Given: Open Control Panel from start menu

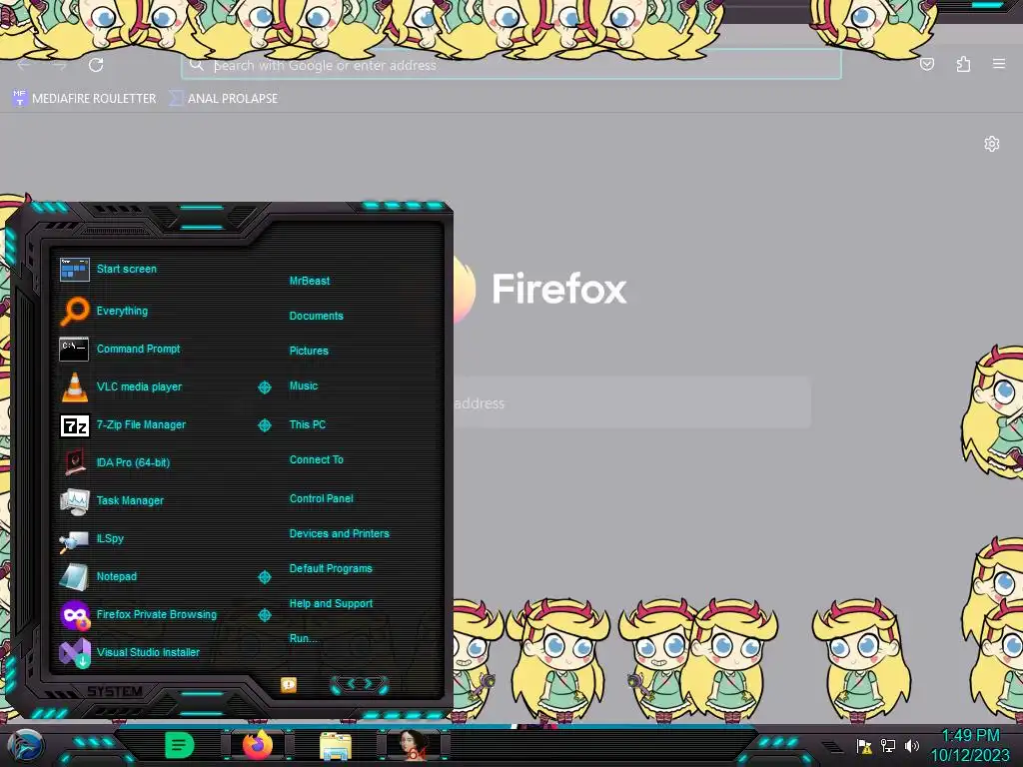Looking at the screenshot, I should (x=321, y=499).
